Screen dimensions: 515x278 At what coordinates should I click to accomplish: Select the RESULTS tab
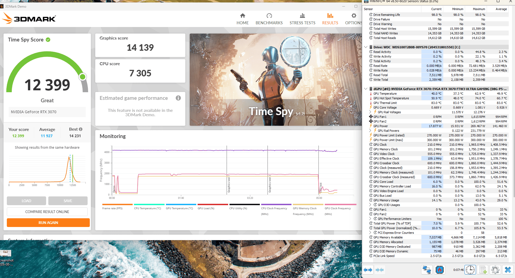(x=330, y=19)
